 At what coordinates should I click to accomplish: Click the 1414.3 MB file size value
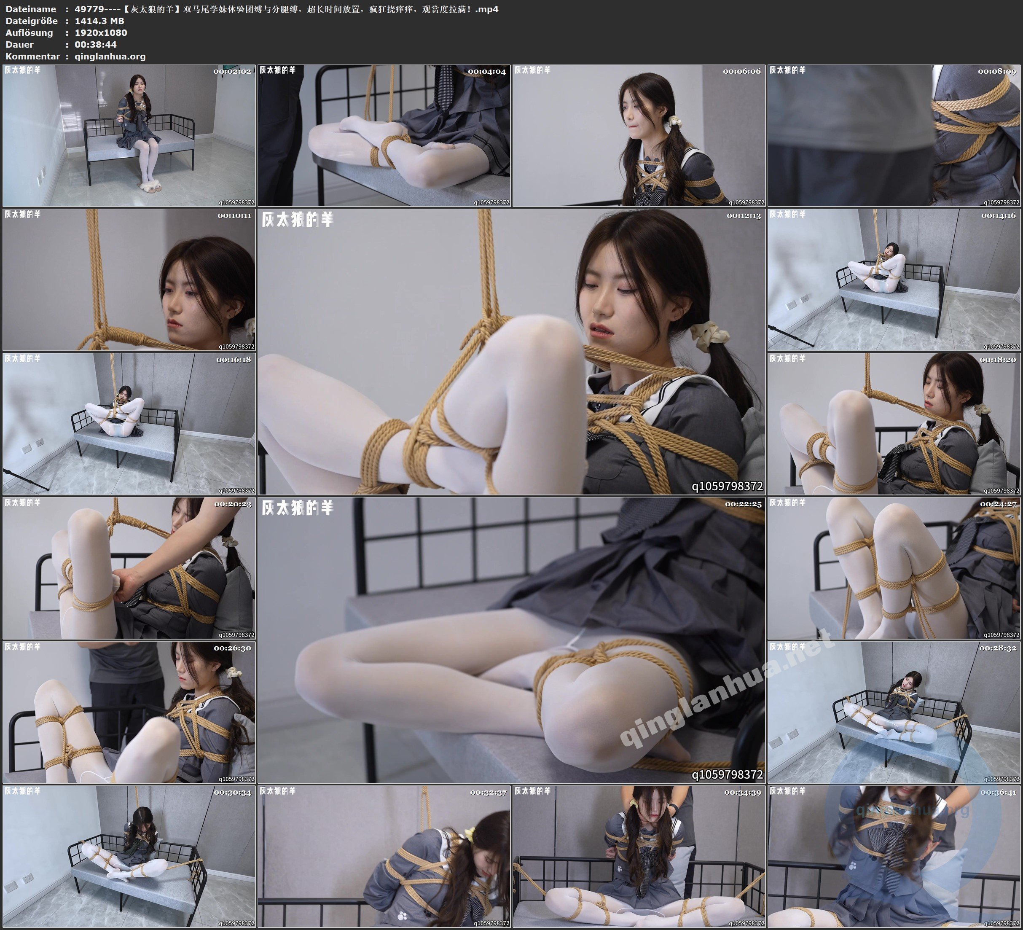tap(99, 21)
